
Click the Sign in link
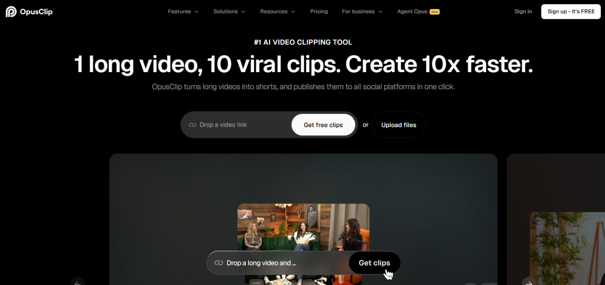[523, 11]
